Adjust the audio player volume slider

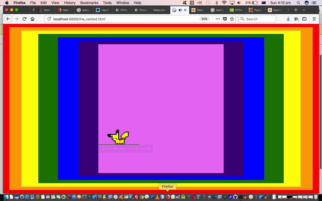pyautogui.click(x=145, y=149)
